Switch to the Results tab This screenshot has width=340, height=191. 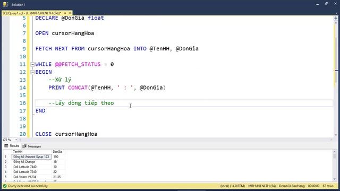12,146
